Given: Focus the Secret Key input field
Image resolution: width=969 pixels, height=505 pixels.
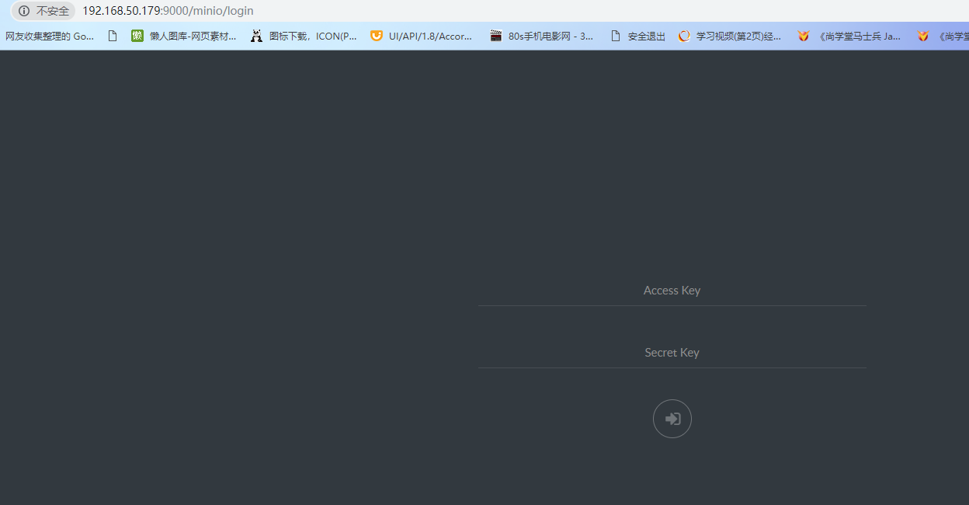Looking at the screenshot, I should coord(672,353).
